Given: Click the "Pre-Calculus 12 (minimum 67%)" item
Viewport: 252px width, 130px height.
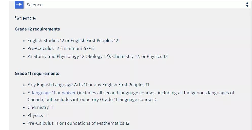Looking at the screenshot, I should (61, 48).
